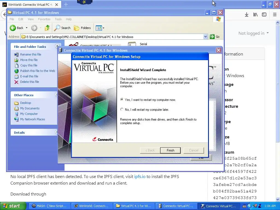
Task: Open Firefox library icon
Action: pyautogui.click(x=255, y=14)
